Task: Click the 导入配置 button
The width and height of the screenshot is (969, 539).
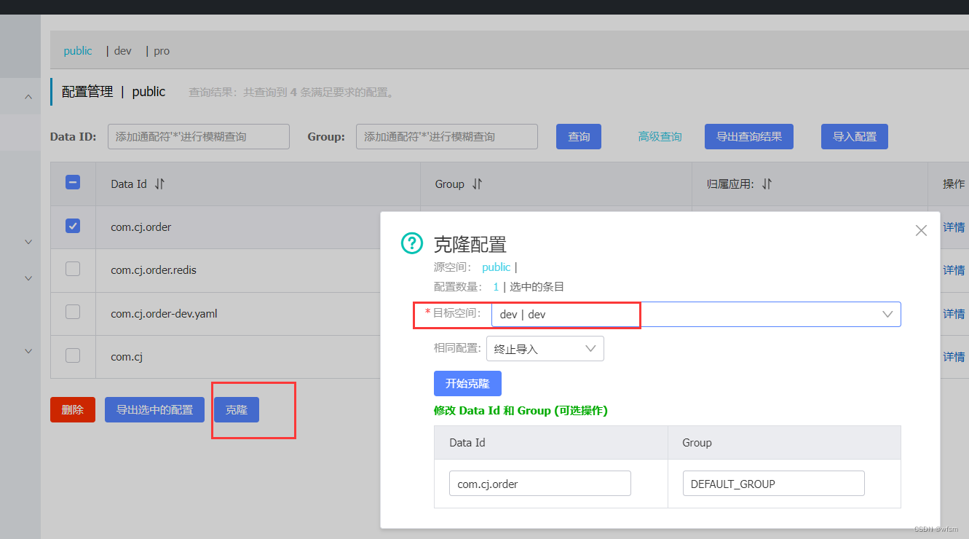Action: (x=855, y=136)
